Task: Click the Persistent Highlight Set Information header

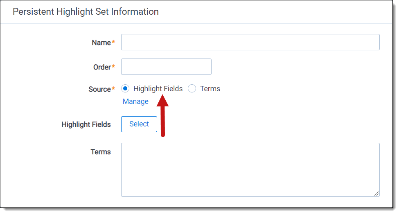Action: click(86, 11)
